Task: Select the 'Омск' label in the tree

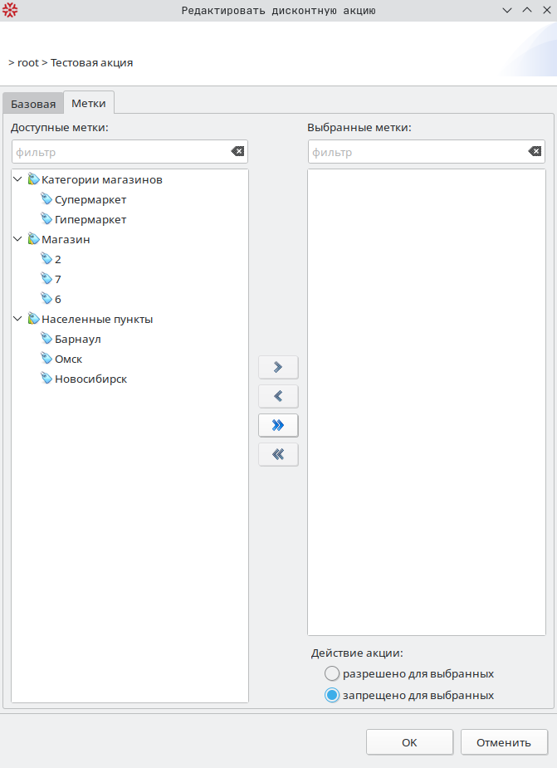Action: [68, 359]
